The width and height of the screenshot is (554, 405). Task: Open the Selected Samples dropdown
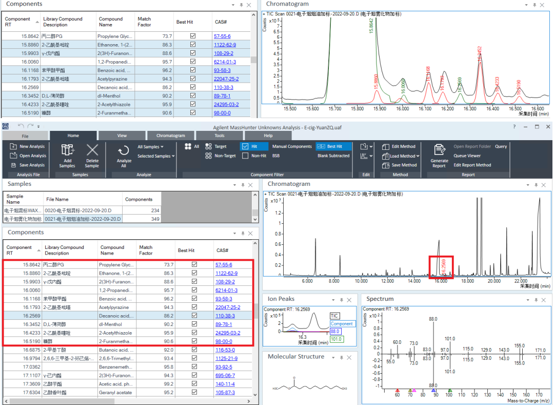tap(156, 156)
